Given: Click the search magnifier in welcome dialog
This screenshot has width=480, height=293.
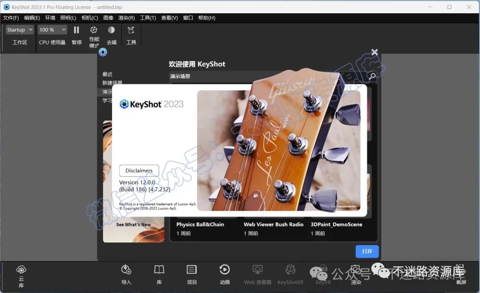Looking at the screenshot, I should 372,76.
